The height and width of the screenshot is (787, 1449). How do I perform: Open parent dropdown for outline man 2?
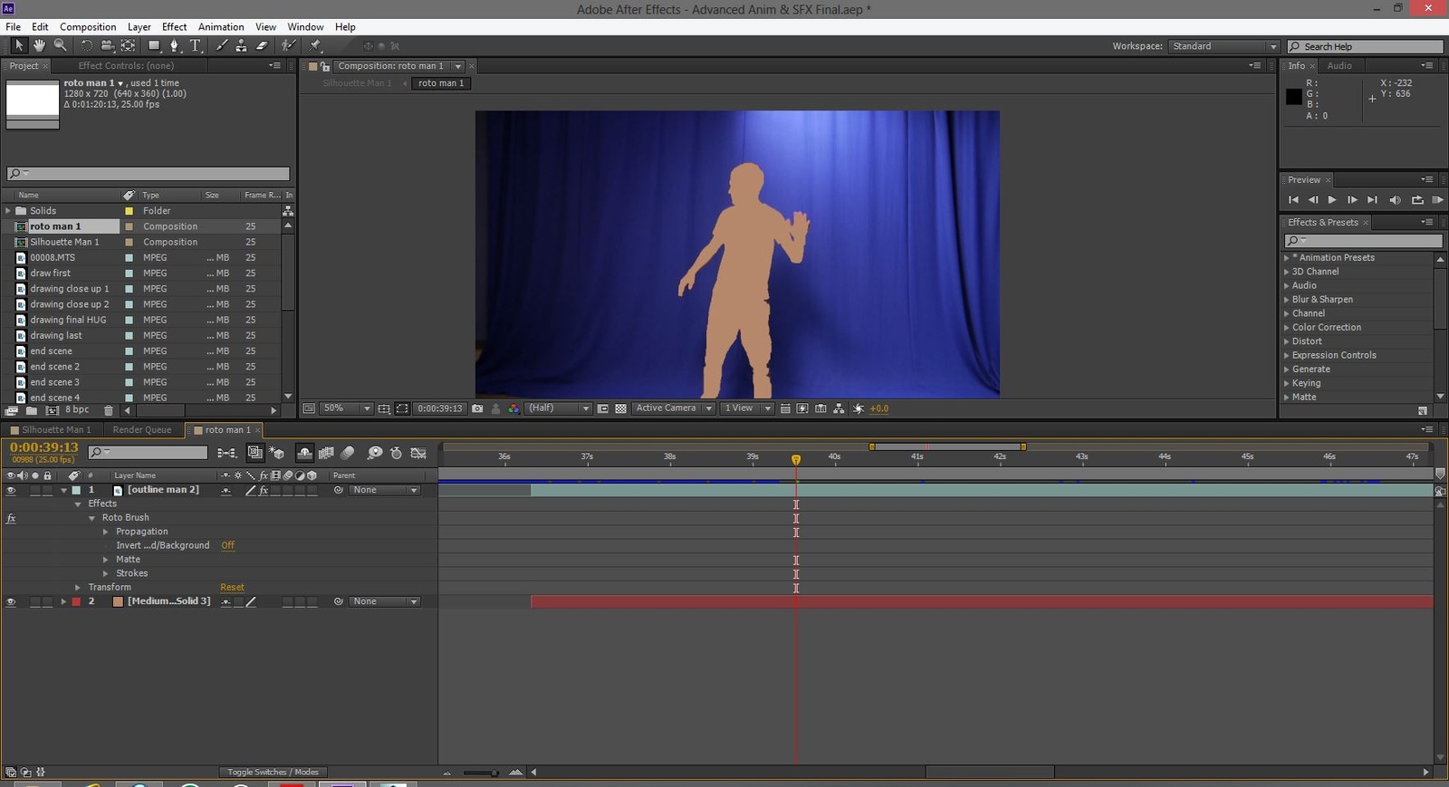click(x=386, y=490)
